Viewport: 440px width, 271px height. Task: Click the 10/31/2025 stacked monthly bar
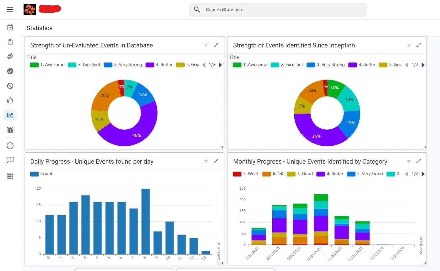point(321,219)
